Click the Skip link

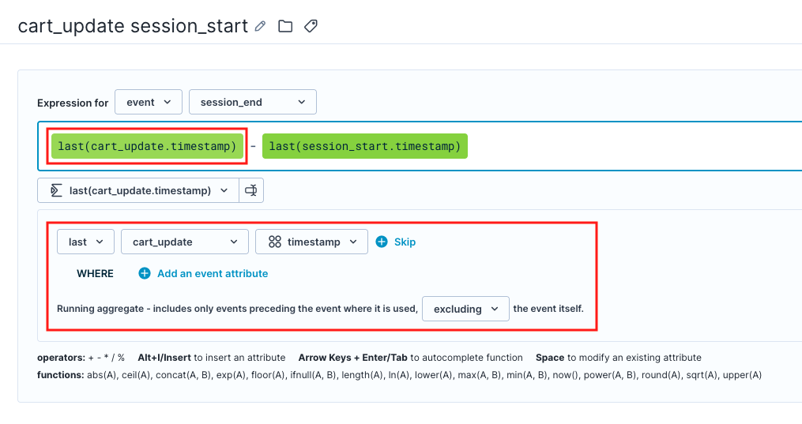(405, 242)
